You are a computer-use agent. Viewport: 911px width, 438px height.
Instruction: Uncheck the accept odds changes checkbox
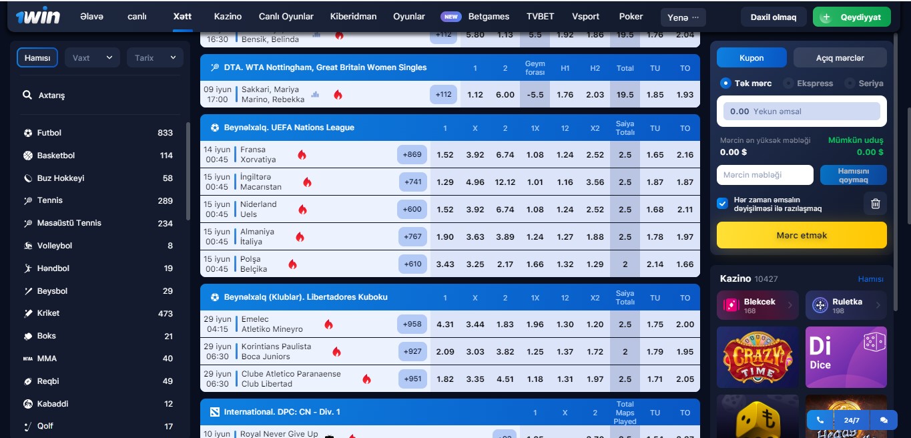pyautogui.click(x=722, y=204)
